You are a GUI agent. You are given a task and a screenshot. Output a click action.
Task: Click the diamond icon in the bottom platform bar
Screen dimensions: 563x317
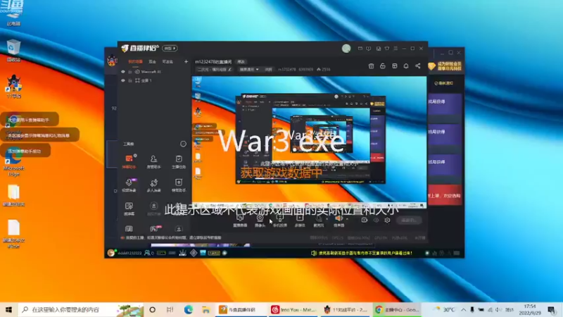coord(194,253)
